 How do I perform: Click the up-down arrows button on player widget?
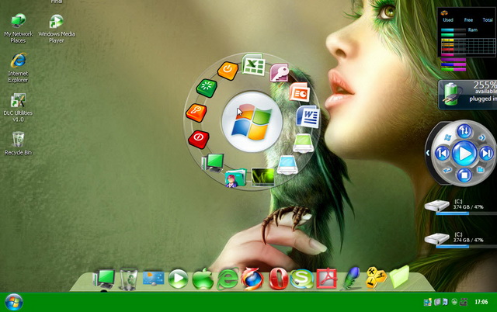pos(464,131)
